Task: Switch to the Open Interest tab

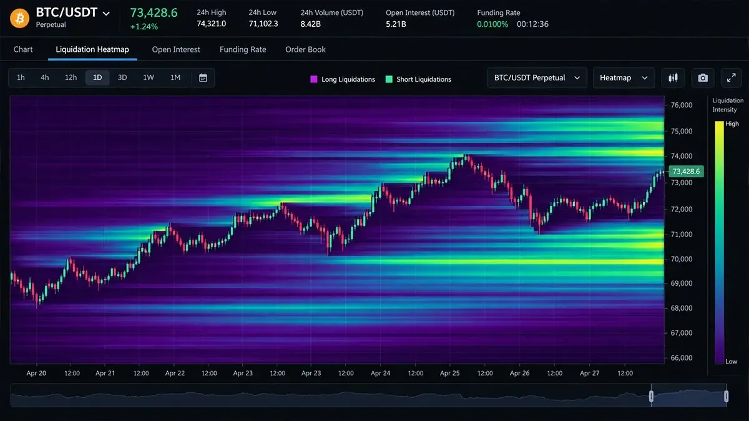Action: (176, 49)
